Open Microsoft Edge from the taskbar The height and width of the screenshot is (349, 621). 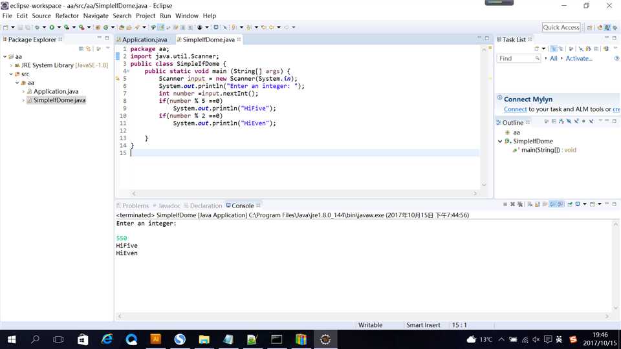tap(107, 339)
